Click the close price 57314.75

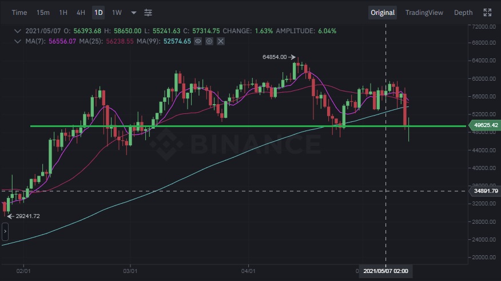coord(206,31)
